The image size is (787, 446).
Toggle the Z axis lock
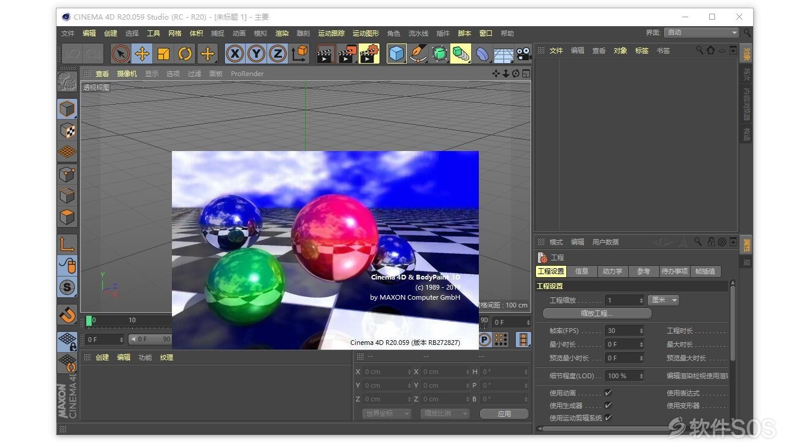pyautogui.click(x=278, y=54)
